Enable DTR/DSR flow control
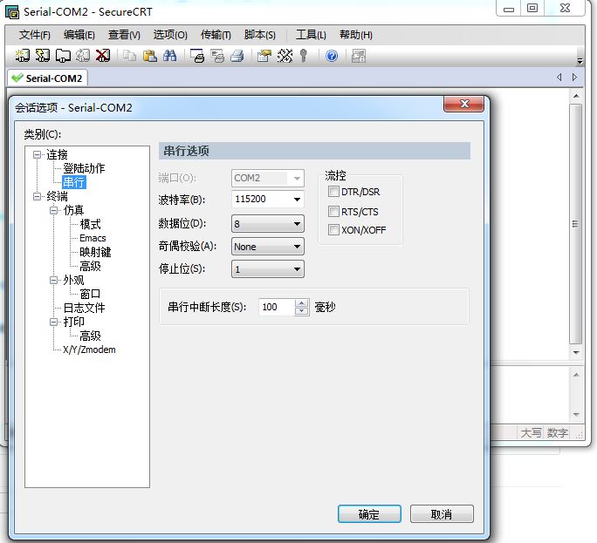This screenshot has width=597, height=543. click(x=333, y=191)
